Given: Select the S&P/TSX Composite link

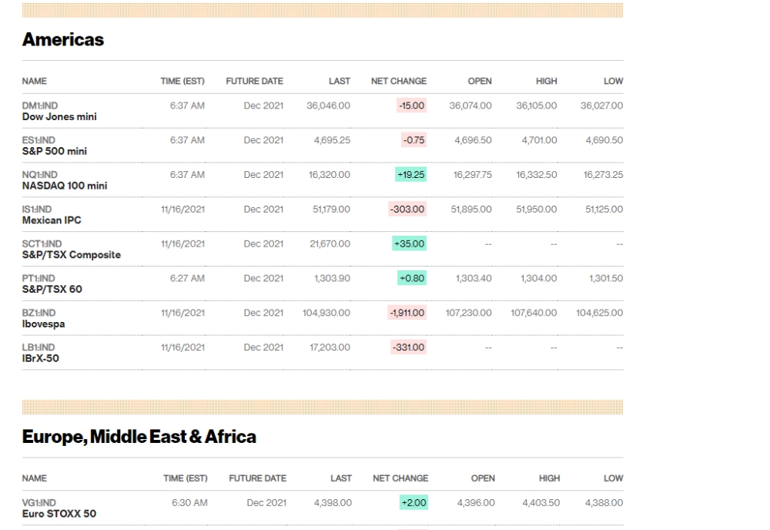Looking at the screenshot, I should [71, 255].
